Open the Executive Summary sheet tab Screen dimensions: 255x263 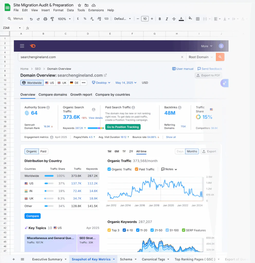[47, 259]
